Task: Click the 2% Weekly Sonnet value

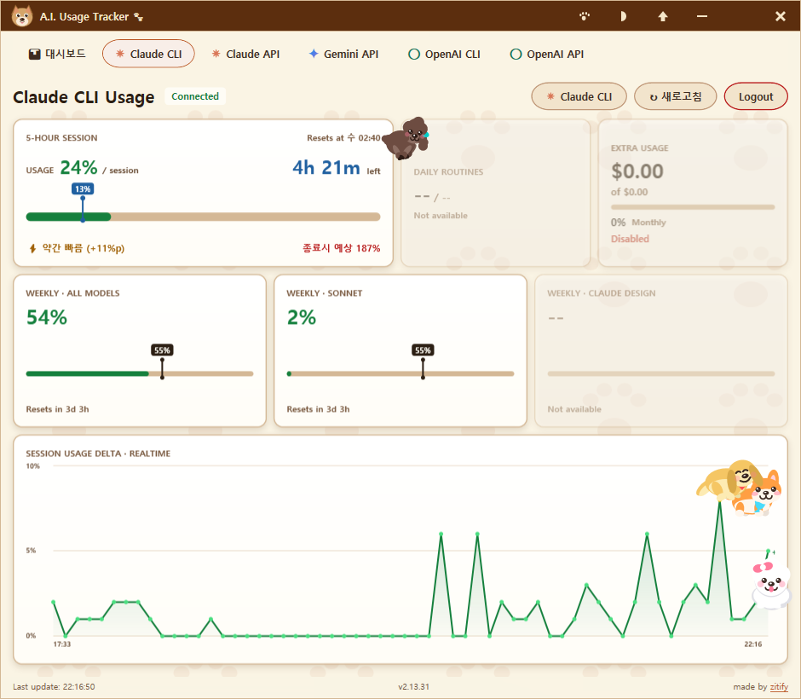Action: 302,317
